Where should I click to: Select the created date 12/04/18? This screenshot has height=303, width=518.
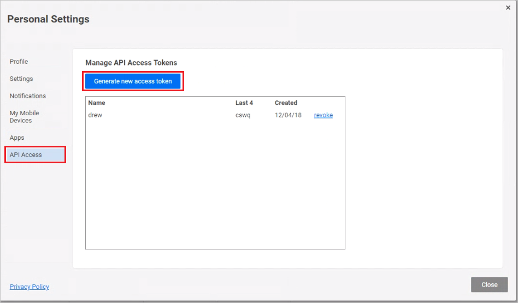click(x=288, y=115)
